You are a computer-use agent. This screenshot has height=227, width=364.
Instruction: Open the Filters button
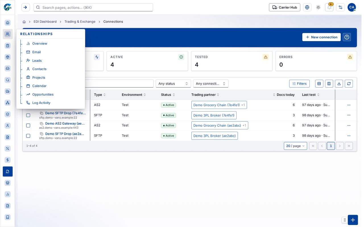[x=299, y=84]
